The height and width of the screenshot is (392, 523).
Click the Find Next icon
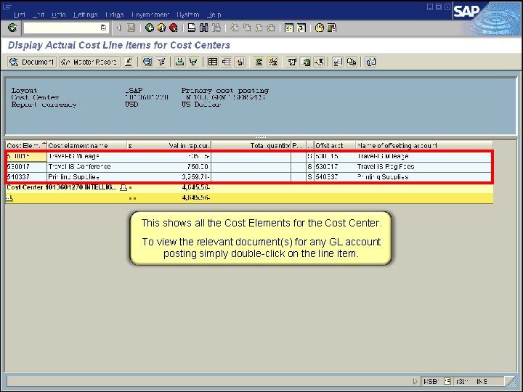[x=216, y=28]
